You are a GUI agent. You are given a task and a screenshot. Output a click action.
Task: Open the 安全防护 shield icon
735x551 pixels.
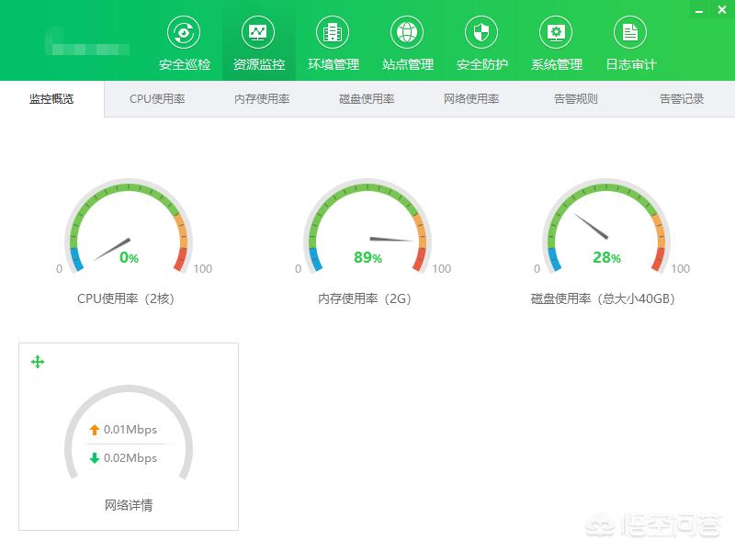coord(481,33)
